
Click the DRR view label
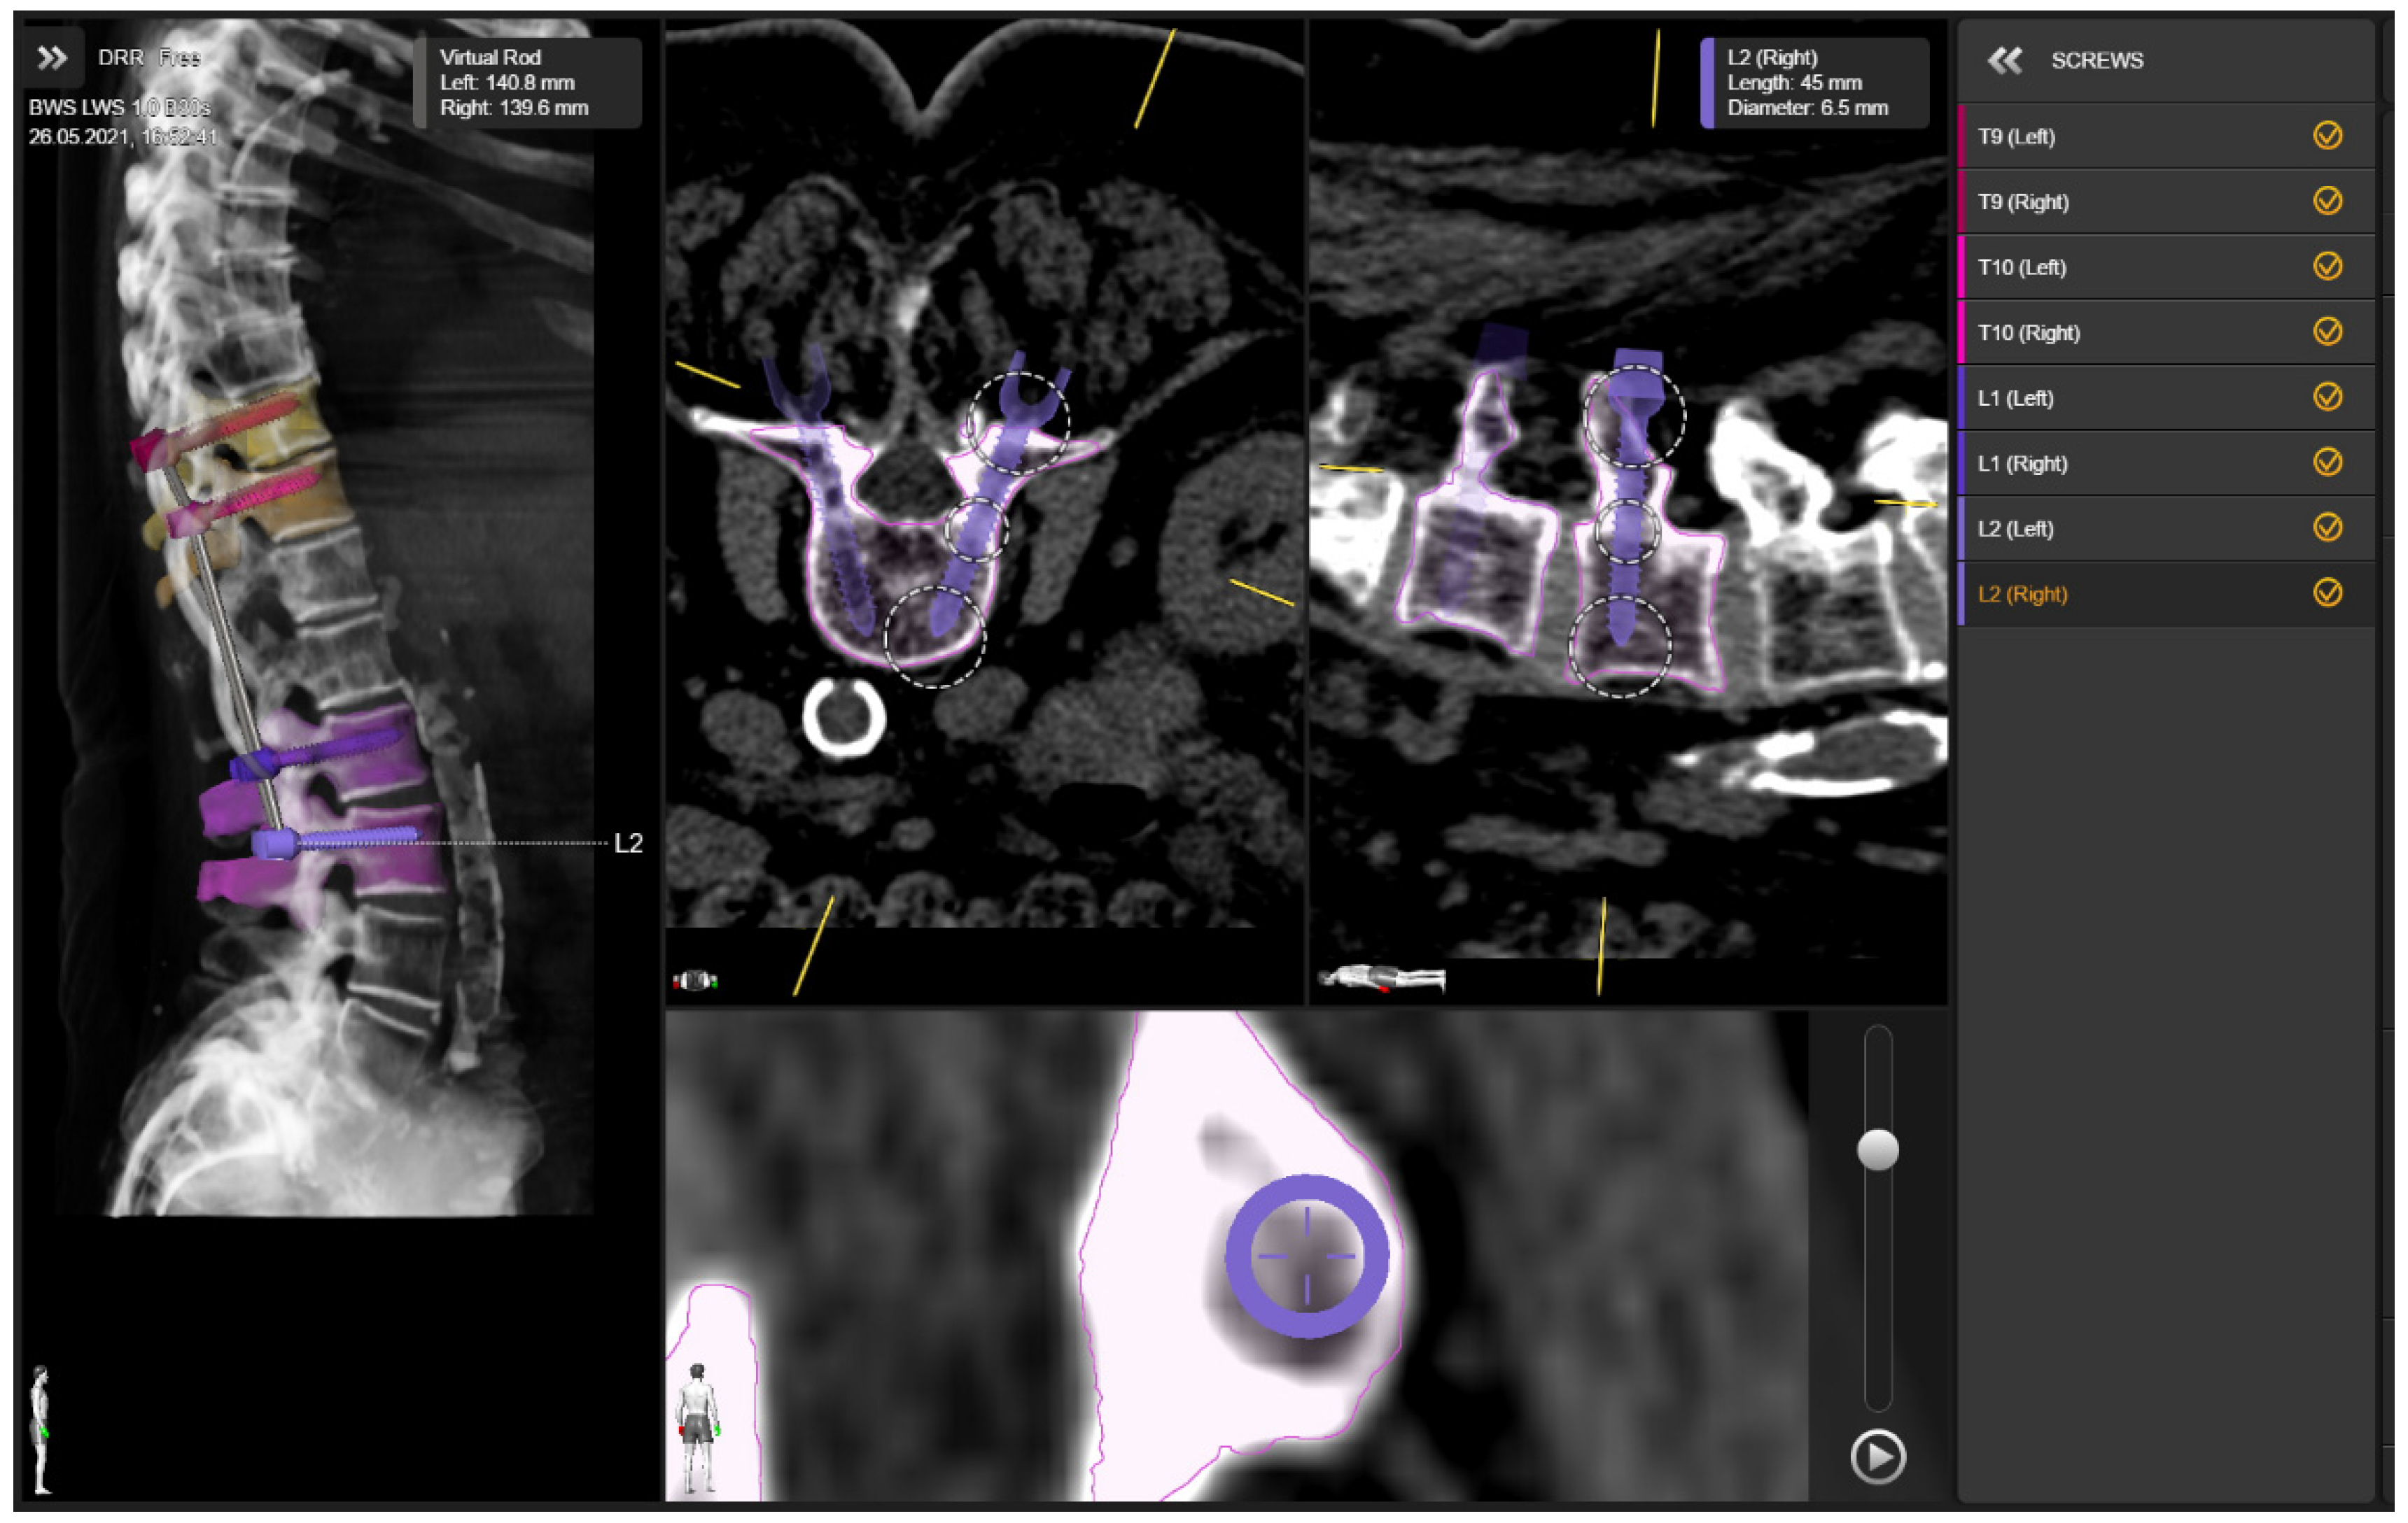[120, 58]
